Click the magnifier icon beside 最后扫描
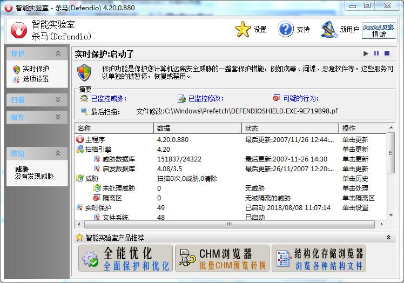The image size is (404, 283). coord(84,112)
